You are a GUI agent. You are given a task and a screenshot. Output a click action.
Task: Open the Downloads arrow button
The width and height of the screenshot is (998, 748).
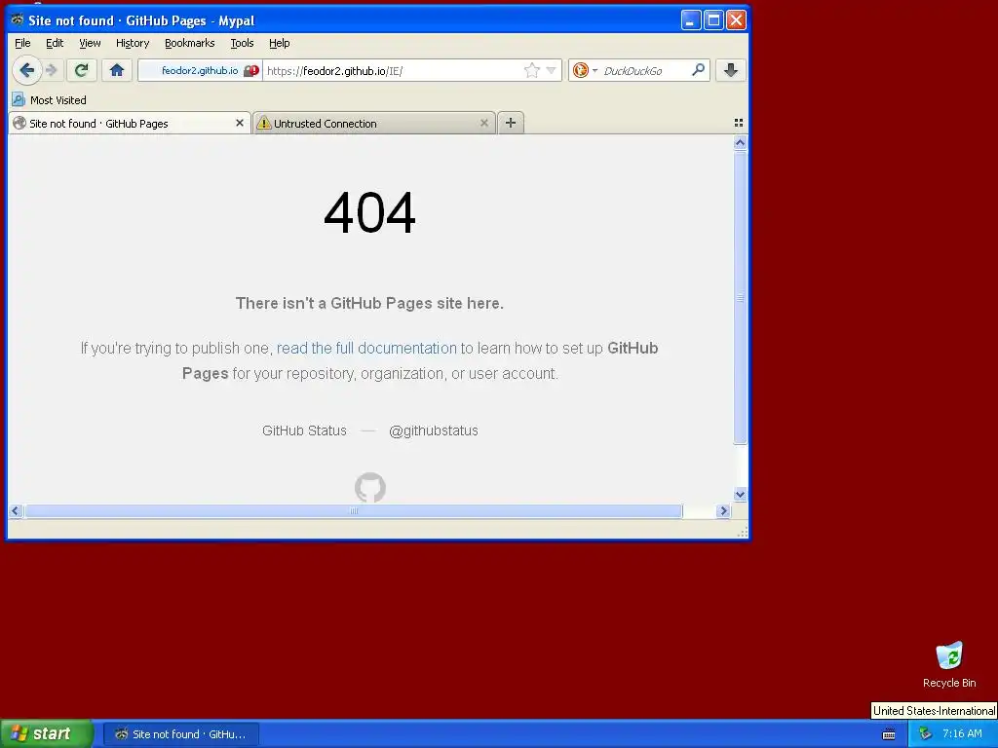point(731,70)
